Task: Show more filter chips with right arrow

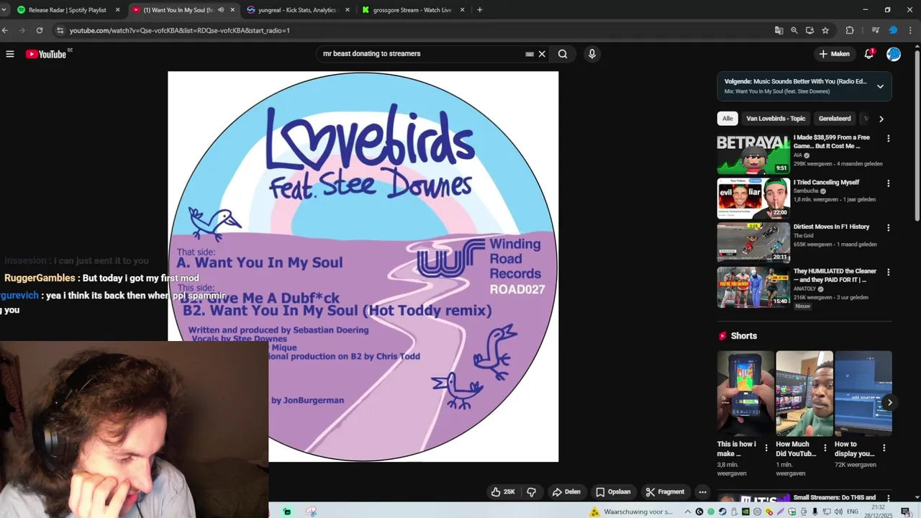Action: click(881, 119)
